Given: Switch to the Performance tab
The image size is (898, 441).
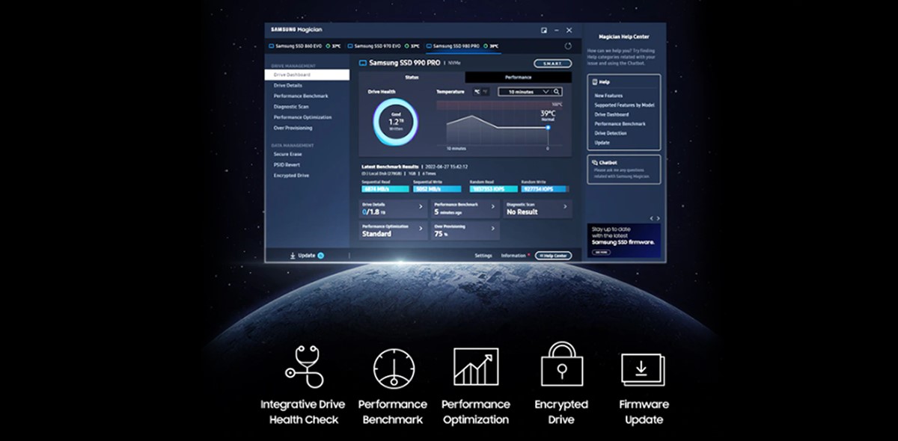Looking at the screenshot, I should coord(518,77).
